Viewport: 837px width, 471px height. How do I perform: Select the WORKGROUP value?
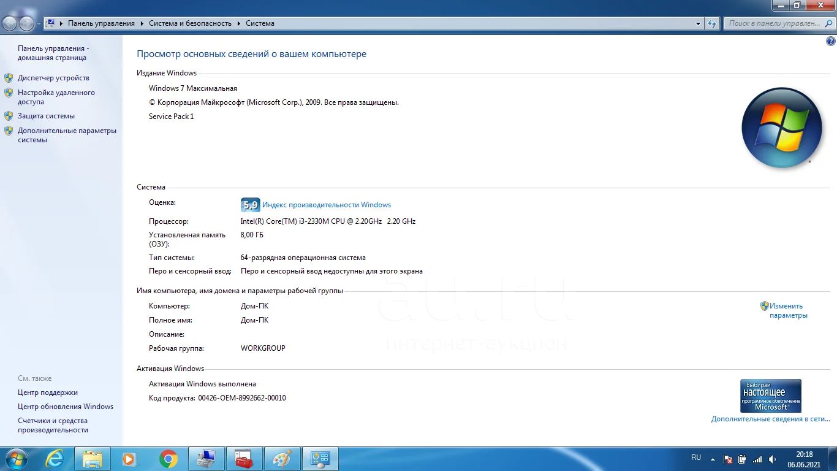click(263, 348)
